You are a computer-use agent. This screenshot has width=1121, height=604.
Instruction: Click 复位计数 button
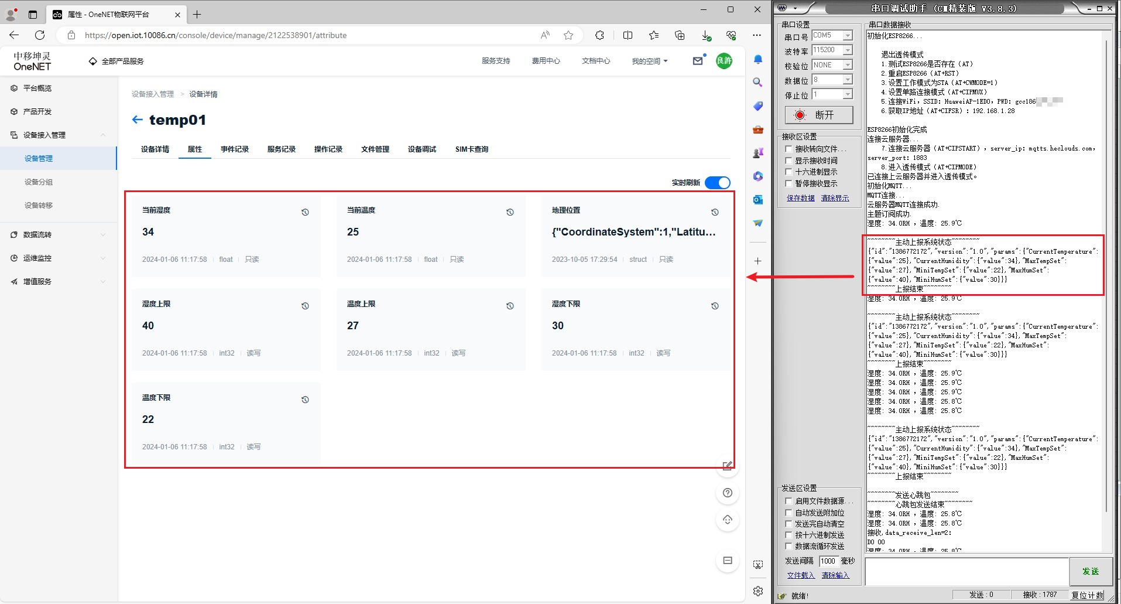click(1088, 595)
